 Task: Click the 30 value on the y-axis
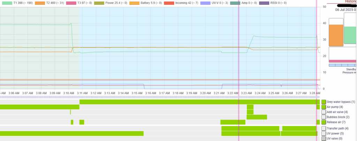(325, 39)
